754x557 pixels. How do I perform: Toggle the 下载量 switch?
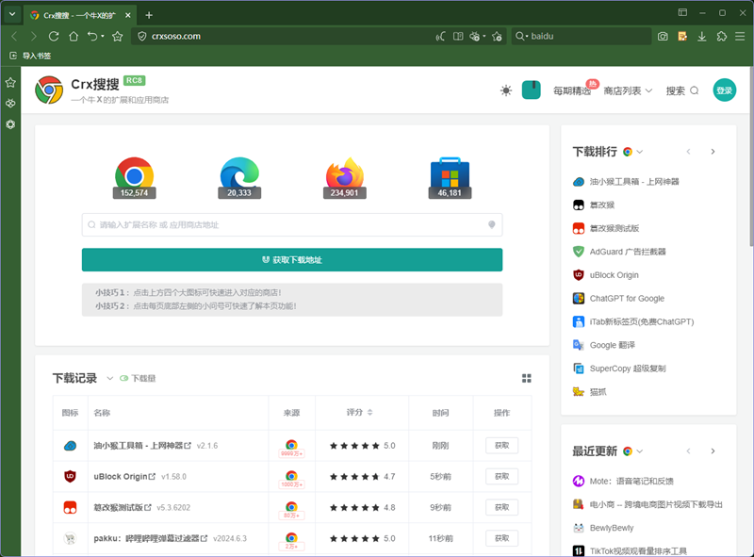click(123, 378)
